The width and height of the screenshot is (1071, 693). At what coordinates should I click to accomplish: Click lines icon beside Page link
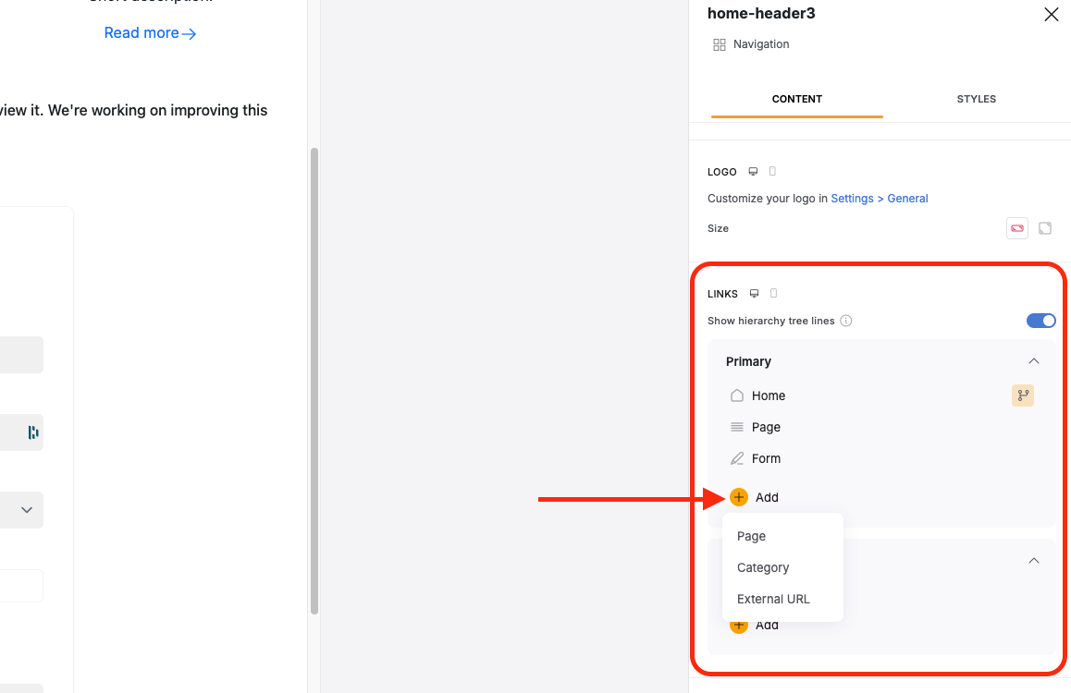pyautogui.click(x=737, y=427)
